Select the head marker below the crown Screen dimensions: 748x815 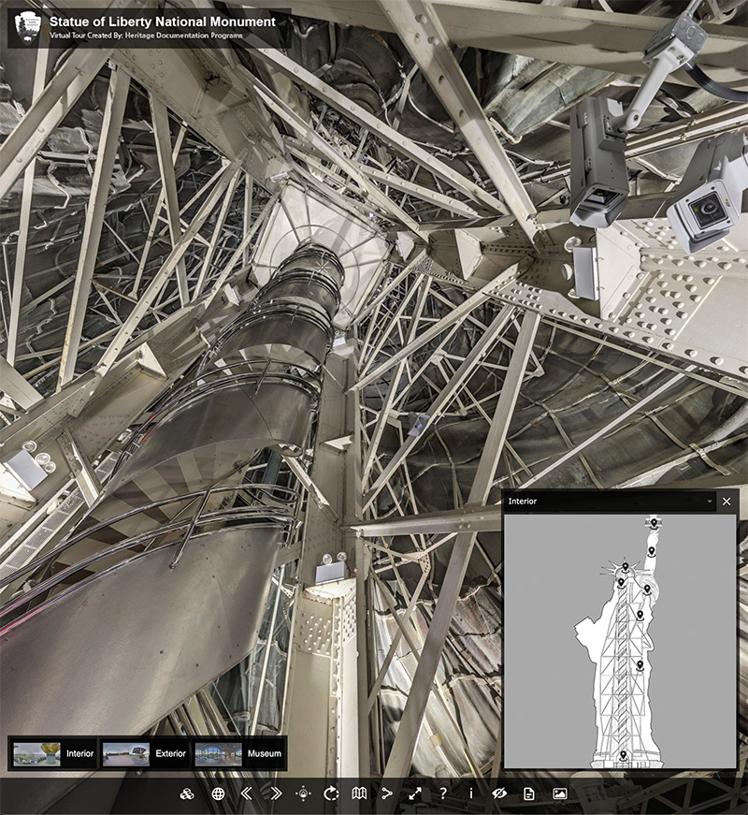[x=620, y=582]
